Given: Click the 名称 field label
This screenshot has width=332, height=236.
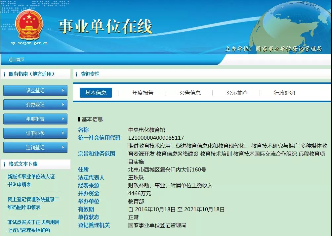Looking at the screenshot, I should click(83, 130).
